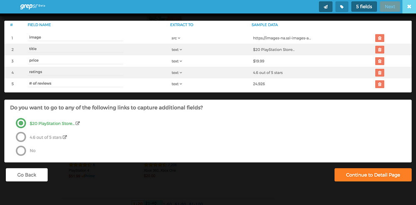Click the paper plane send icon
Image resolution: width=416 pixels, height=205 pixels.
(x=326, y=7)
